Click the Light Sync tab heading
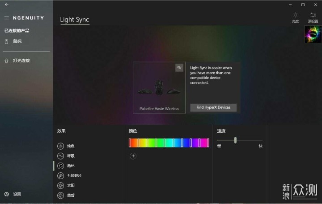The height and width of the screenshot is (204, 322). (75, 20)
